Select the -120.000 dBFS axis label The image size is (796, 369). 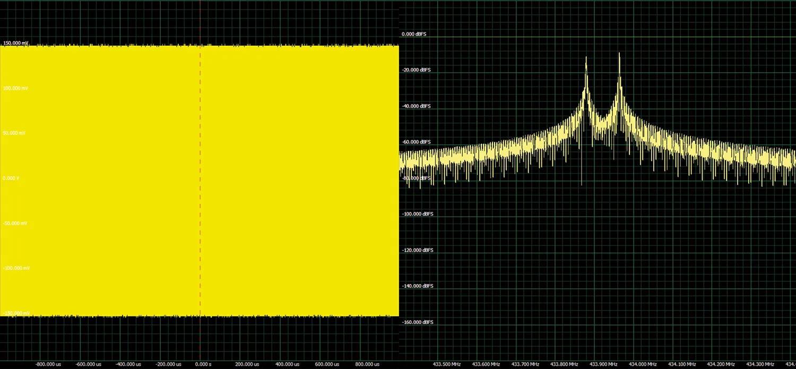point(418,250)
